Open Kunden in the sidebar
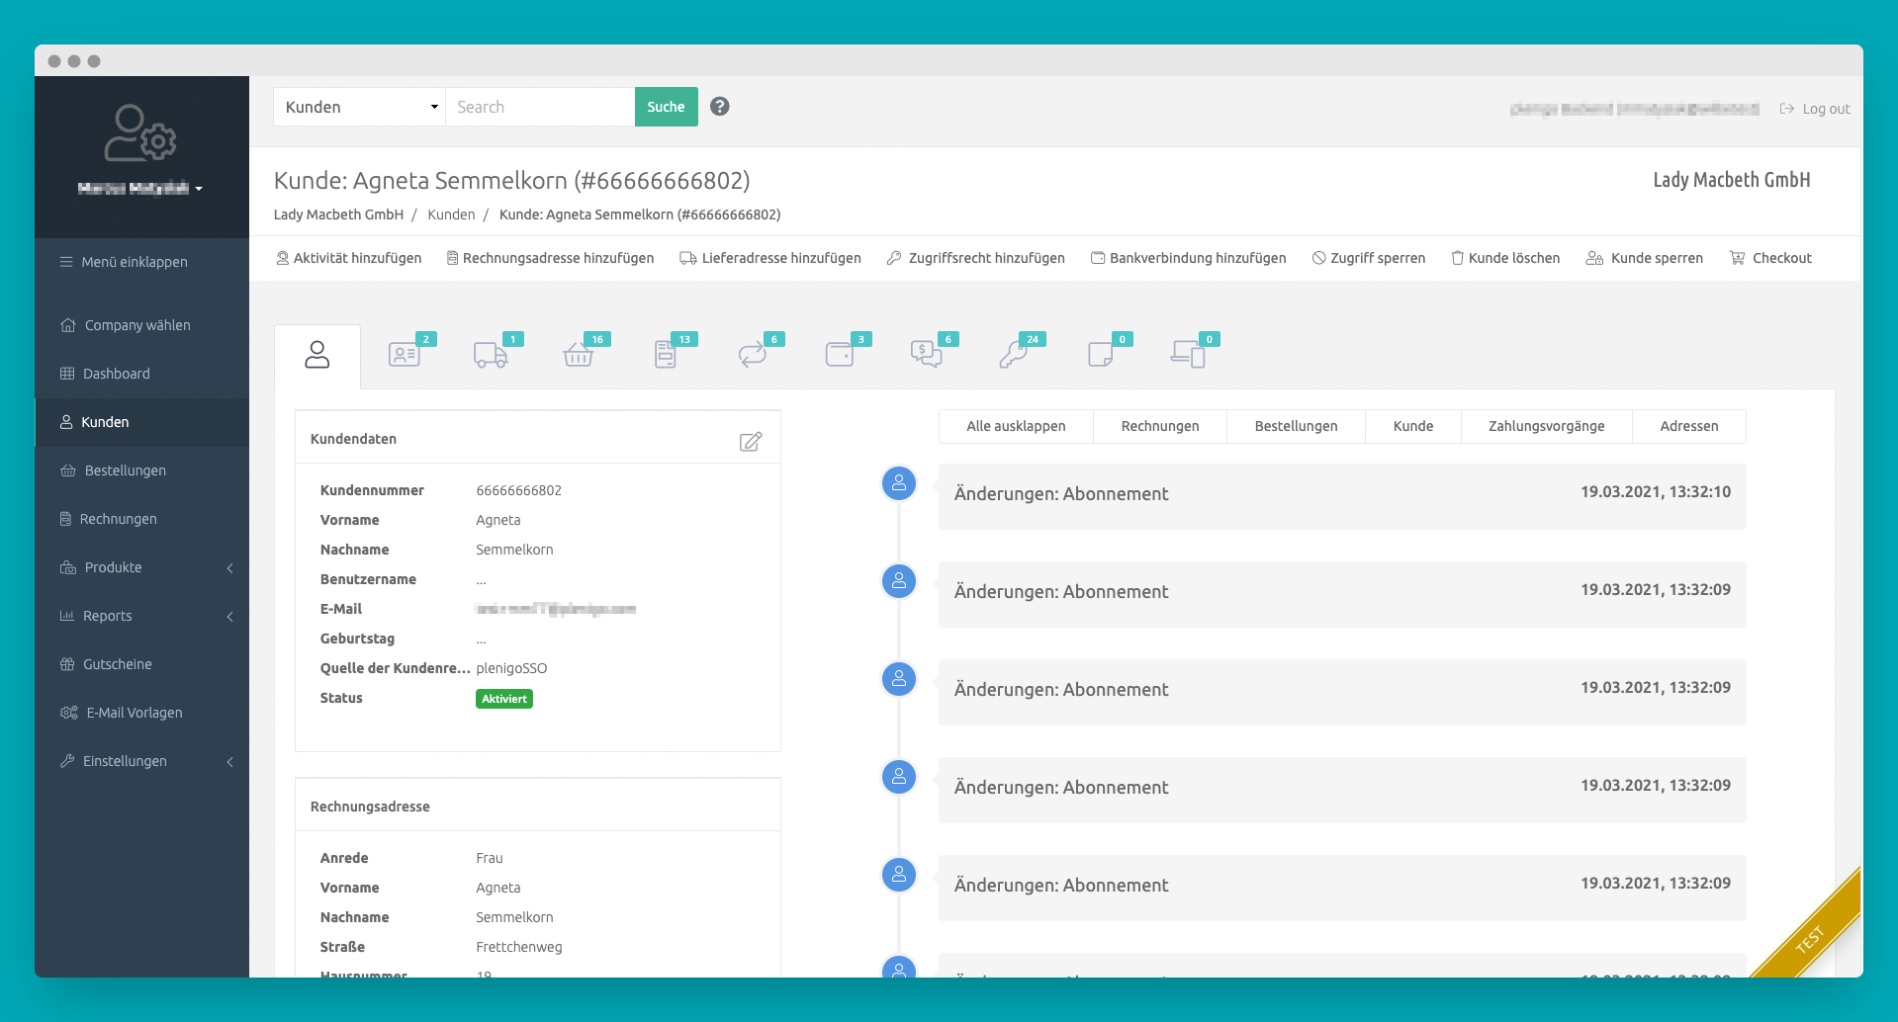1898x1022 pixels. 141,422
